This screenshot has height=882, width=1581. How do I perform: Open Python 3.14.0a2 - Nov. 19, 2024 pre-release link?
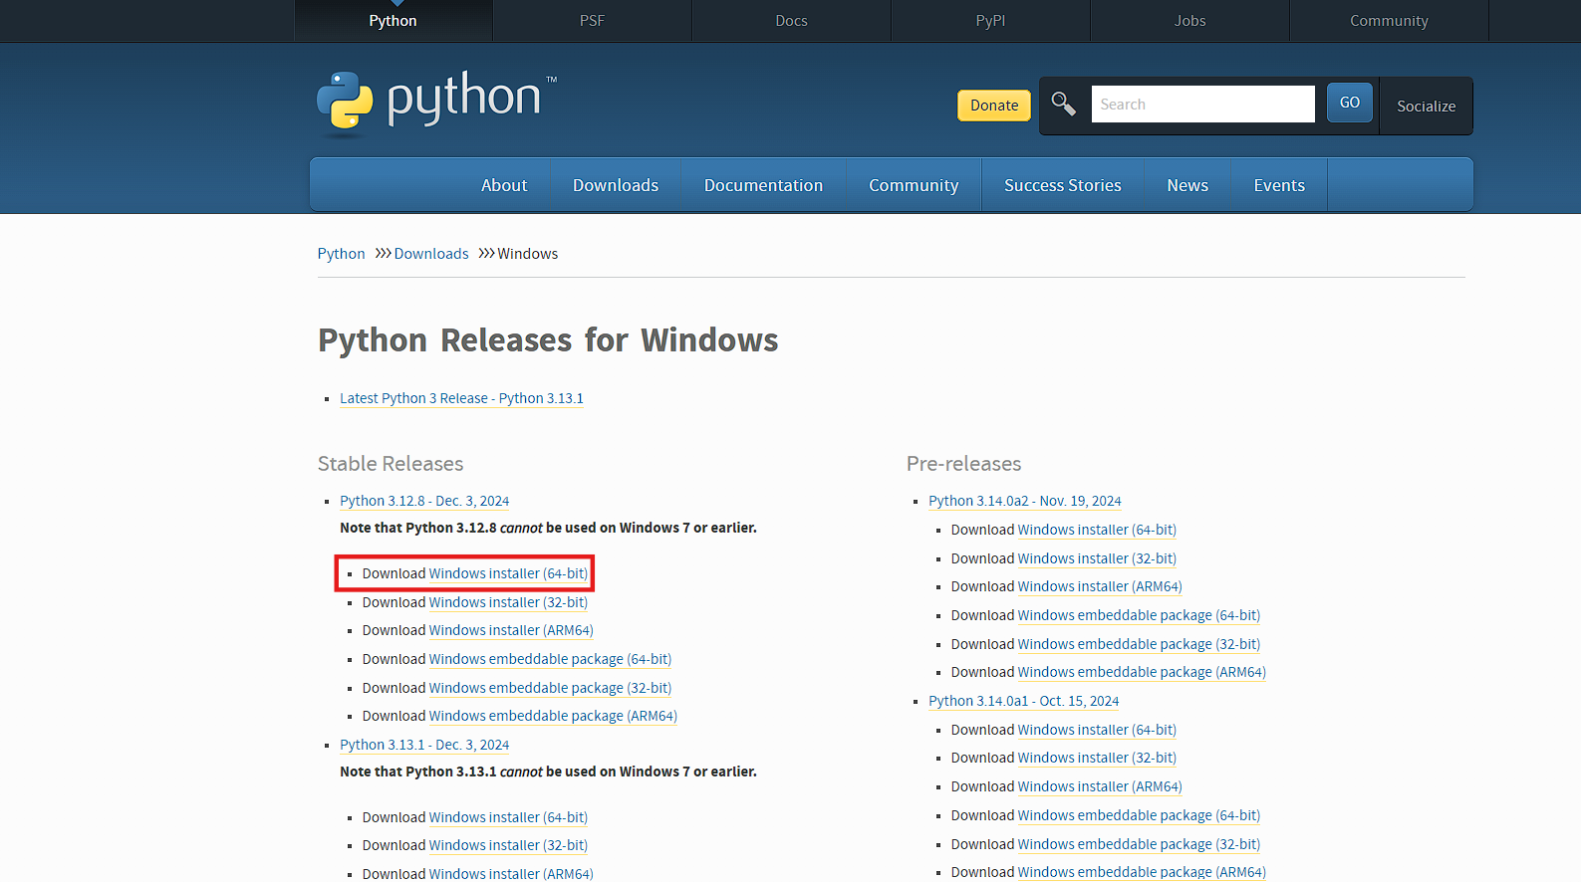coord(1024,501)
